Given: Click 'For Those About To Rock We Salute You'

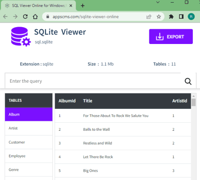Looking at the screenshot, I should point(116,116).
